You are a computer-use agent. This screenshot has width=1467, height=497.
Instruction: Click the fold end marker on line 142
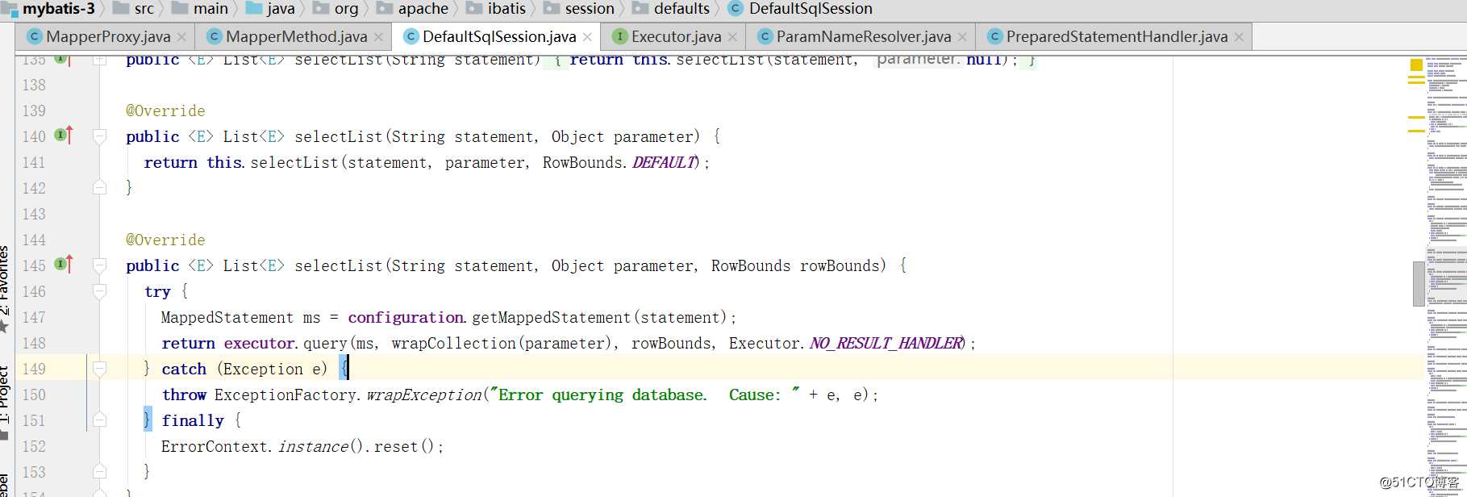tap(100, 188)
